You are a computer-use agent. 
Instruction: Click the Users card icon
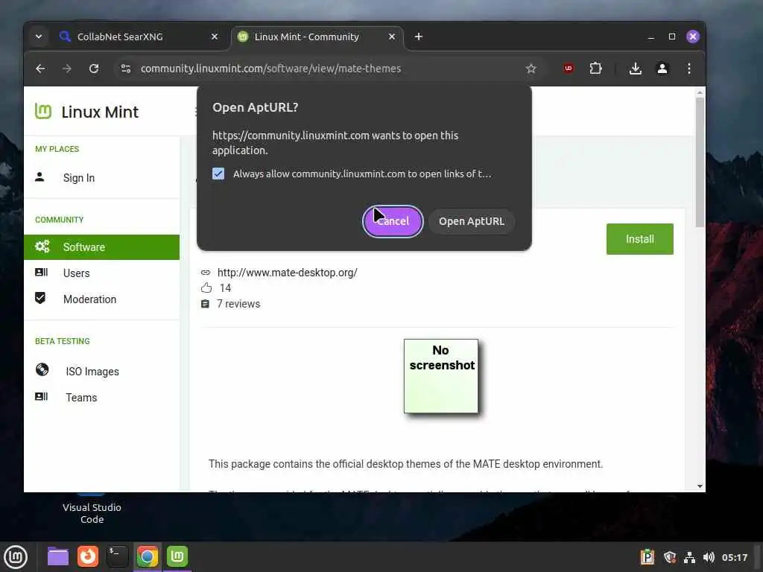tap(42, 273)
